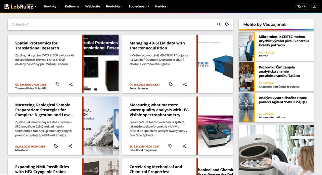Image resolution: width=322 pixels, height=175 pixels.
Task: Open tag filter icon in search bar
Action: [x=227, y=24]
